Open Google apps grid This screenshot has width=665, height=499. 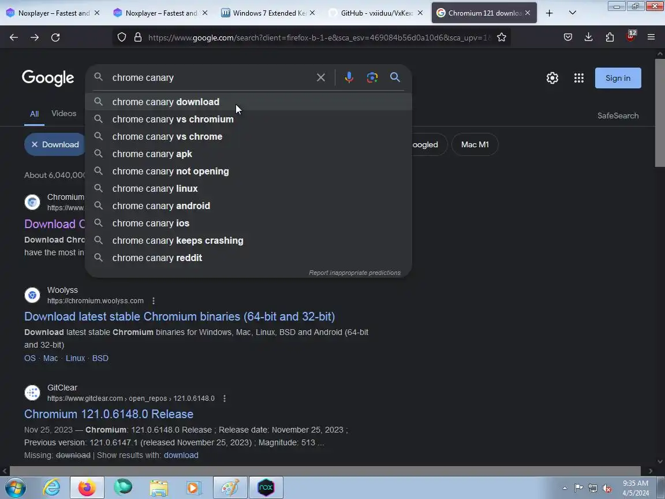(x=579, y=78)
